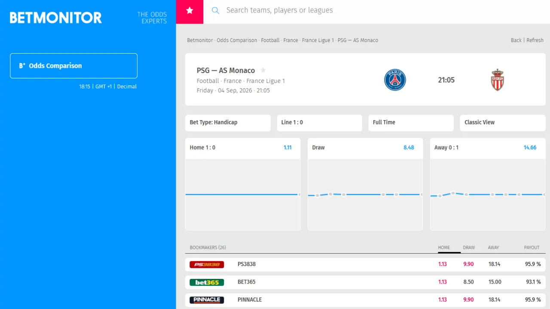
Task: Go to Odds Comparison breadcrumb link
Action: tap(237, 40)
